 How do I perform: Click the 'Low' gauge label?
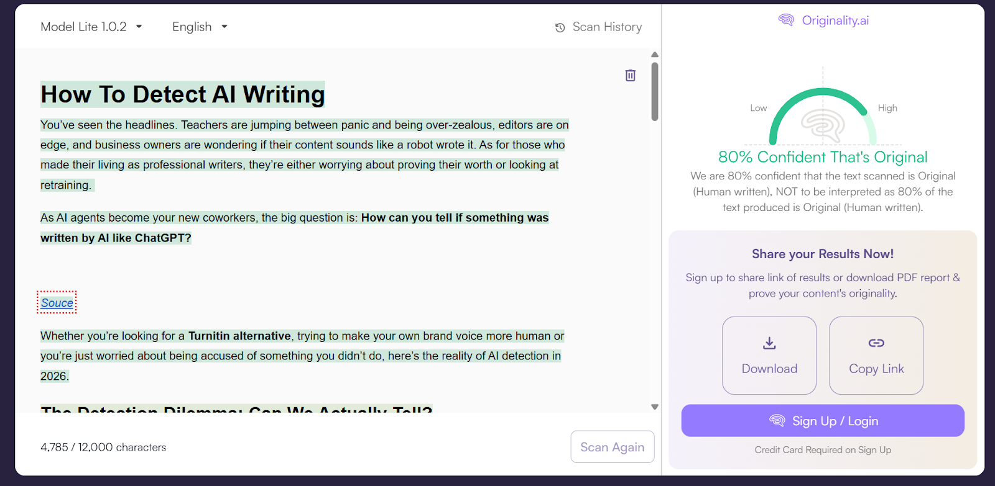tap(759, 108)
